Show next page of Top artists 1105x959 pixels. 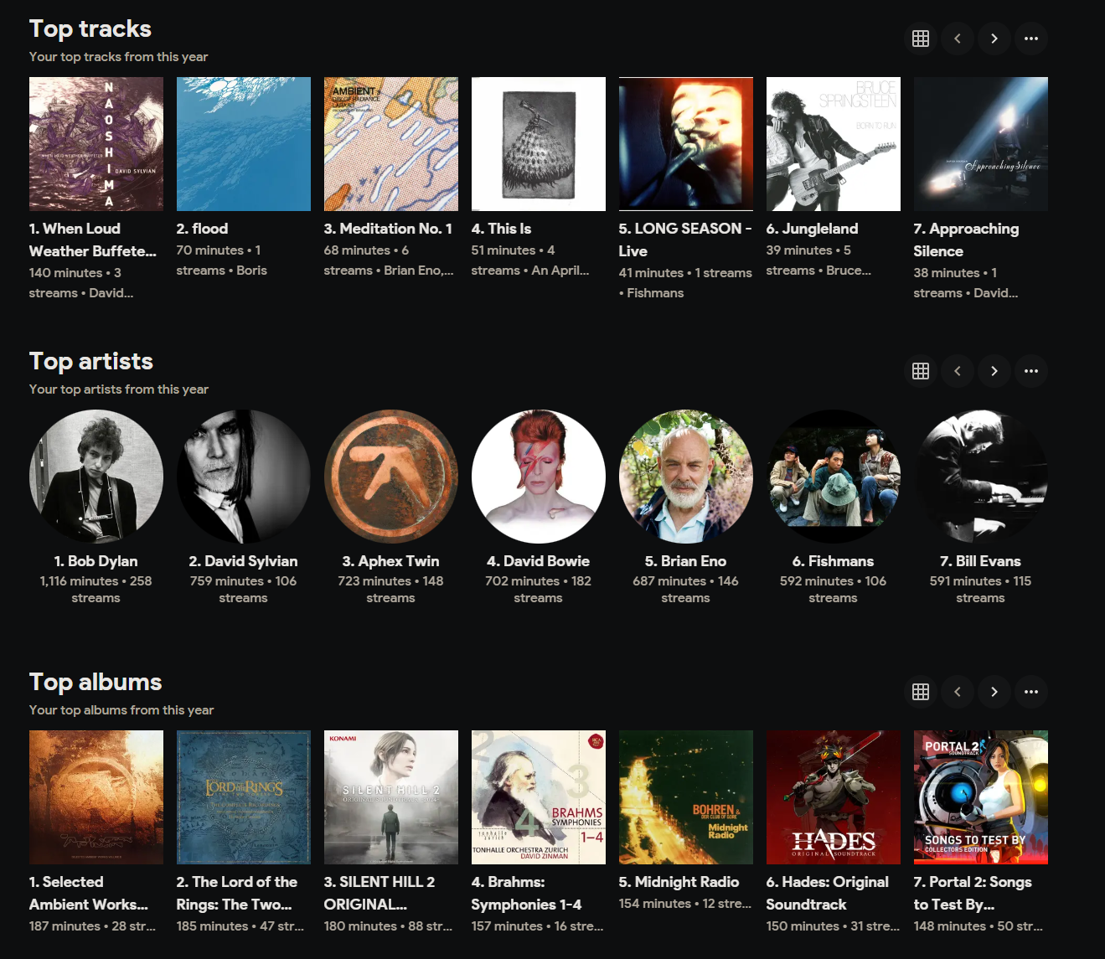994,371
